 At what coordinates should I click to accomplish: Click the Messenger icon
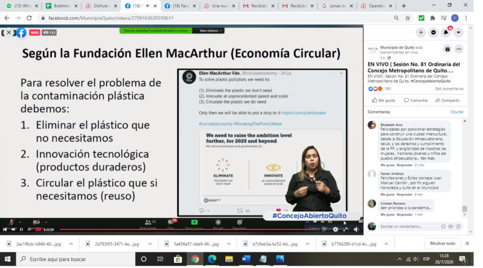pos(433,33)
